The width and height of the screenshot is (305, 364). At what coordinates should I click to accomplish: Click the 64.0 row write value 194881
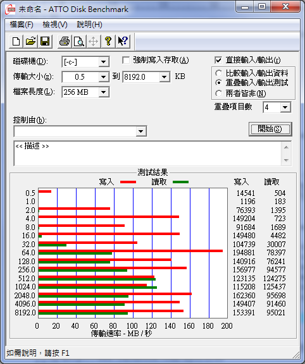tap(244, 253)
